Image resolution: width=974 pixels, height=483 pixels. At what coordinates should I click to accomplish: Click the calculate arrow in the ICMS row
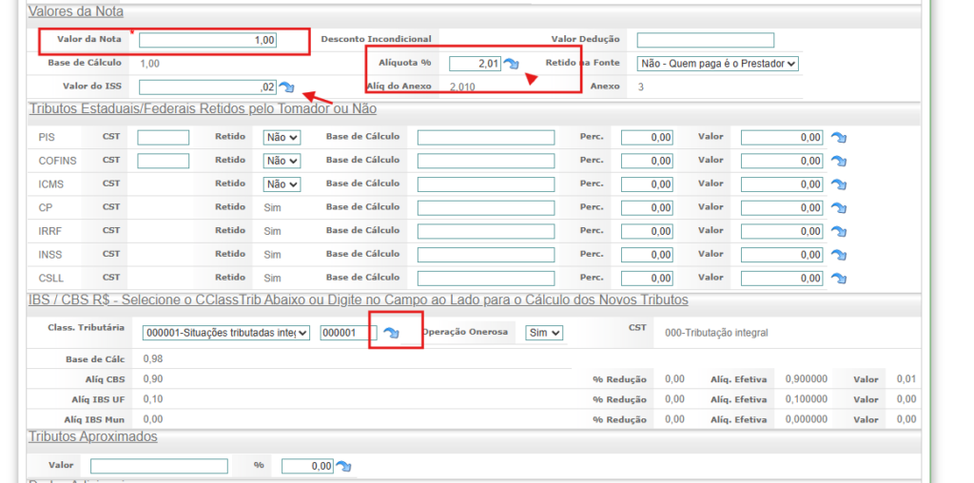[x=838, y=184]
